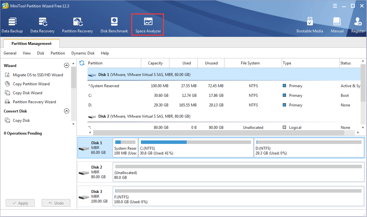367x217 pixels.
Task: Open the Dynamic Disk menu
Action: coord(83,53)
